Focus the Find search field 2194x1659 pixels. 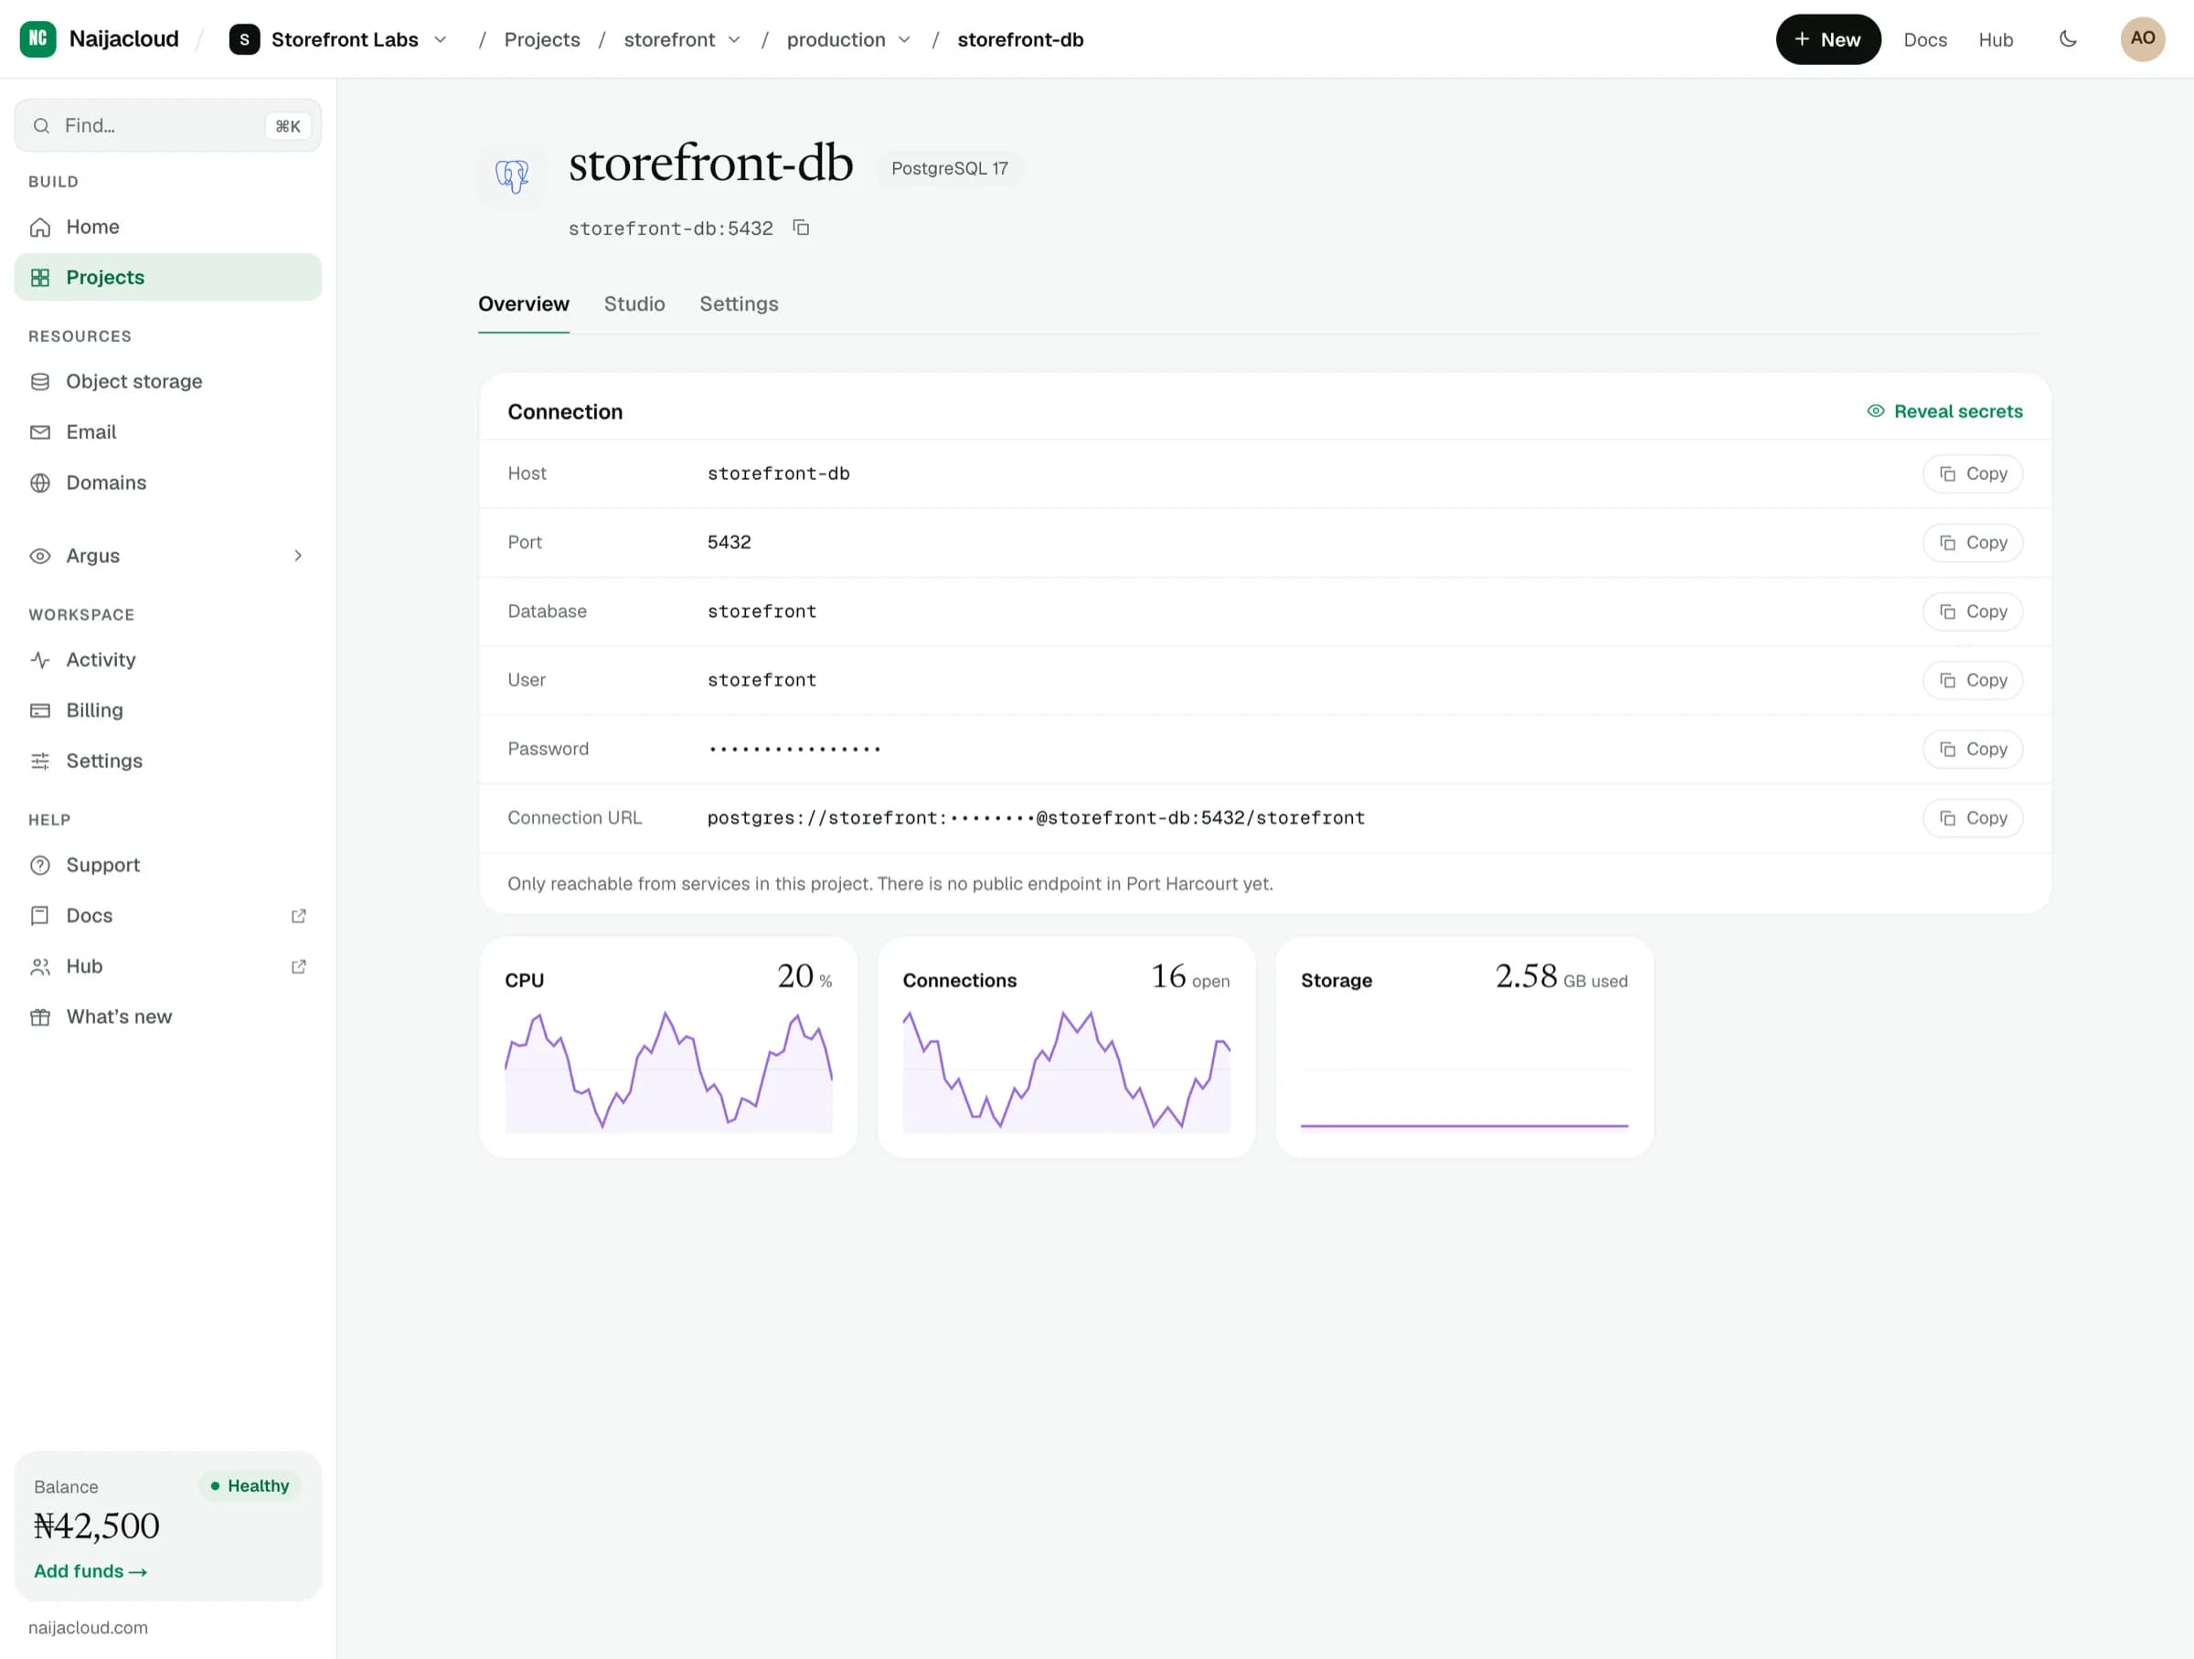click(167, 125)
